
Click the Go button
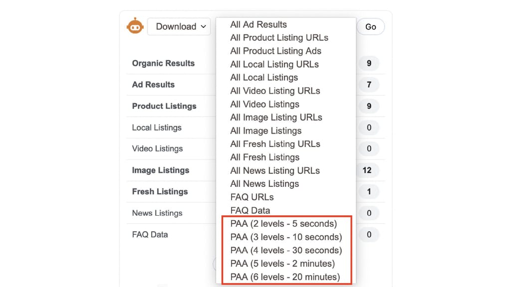(x=371, y=27)
